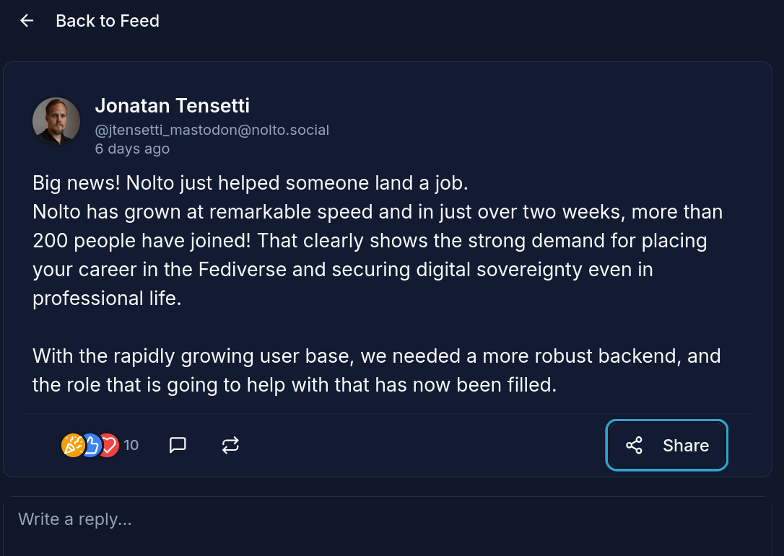Viewport: 784px width, 556px height.
Task: Click the red heart reaction icon
Action: click(x=109, y=445)
